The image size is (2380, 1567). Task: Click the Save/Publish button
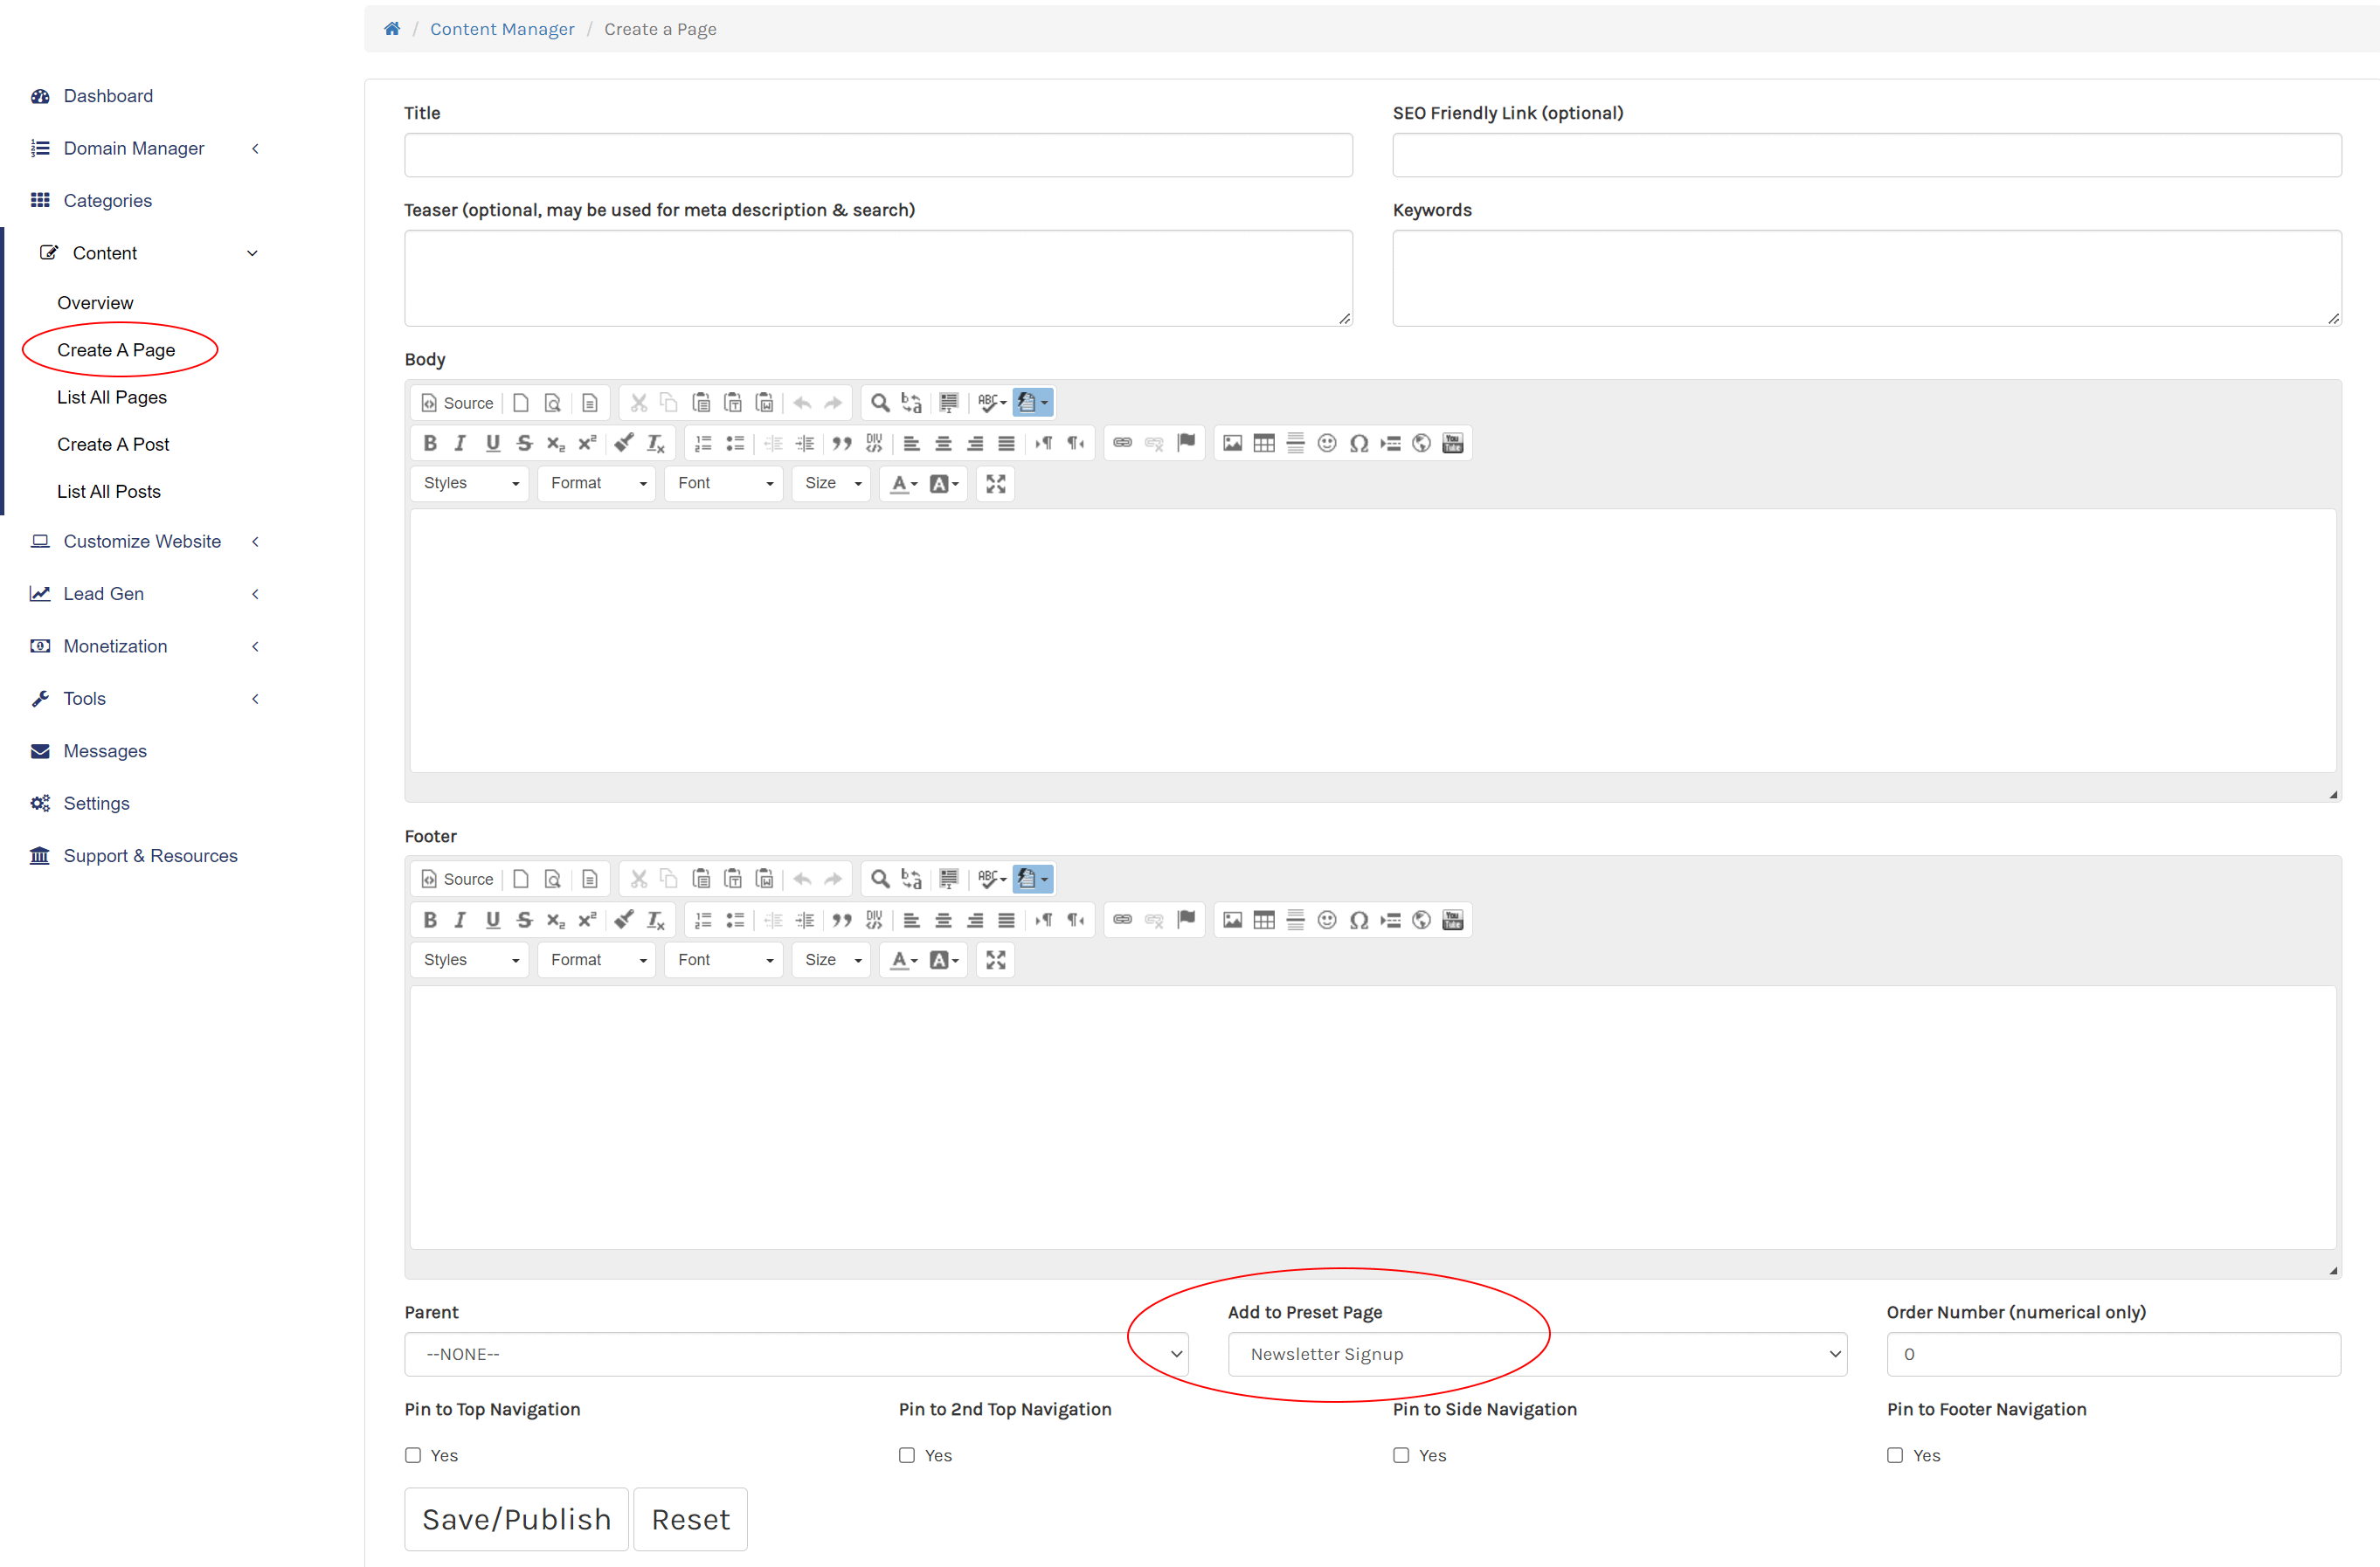coord(516,1519)
